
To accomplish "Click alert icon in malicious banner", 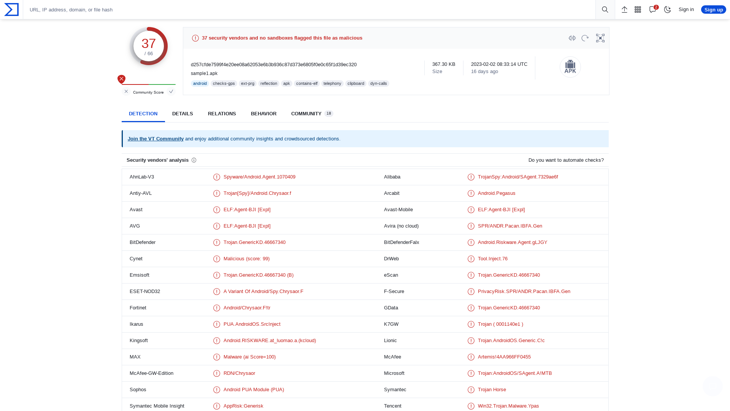I will click(x=195, y=38).
